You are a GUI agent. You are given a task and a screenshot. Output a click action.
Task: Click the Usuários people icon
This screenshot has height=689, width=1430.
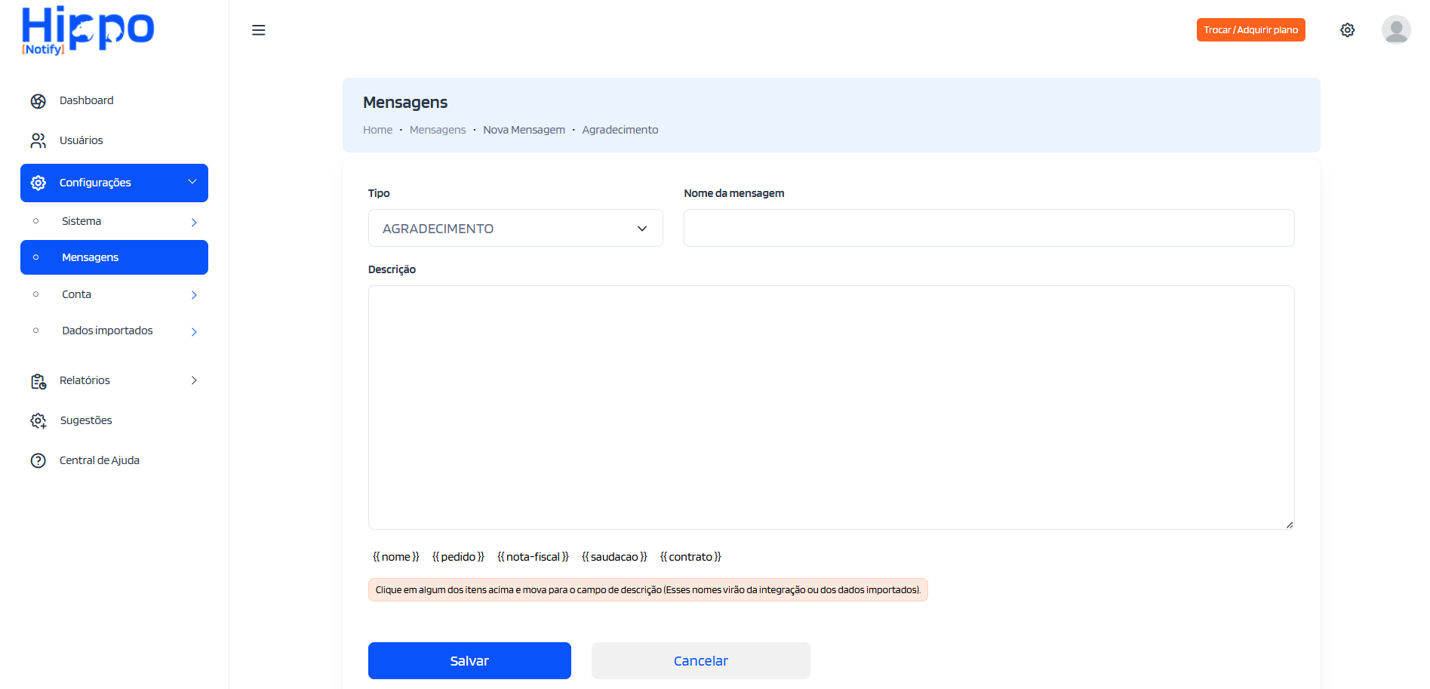tap(38, 141)
